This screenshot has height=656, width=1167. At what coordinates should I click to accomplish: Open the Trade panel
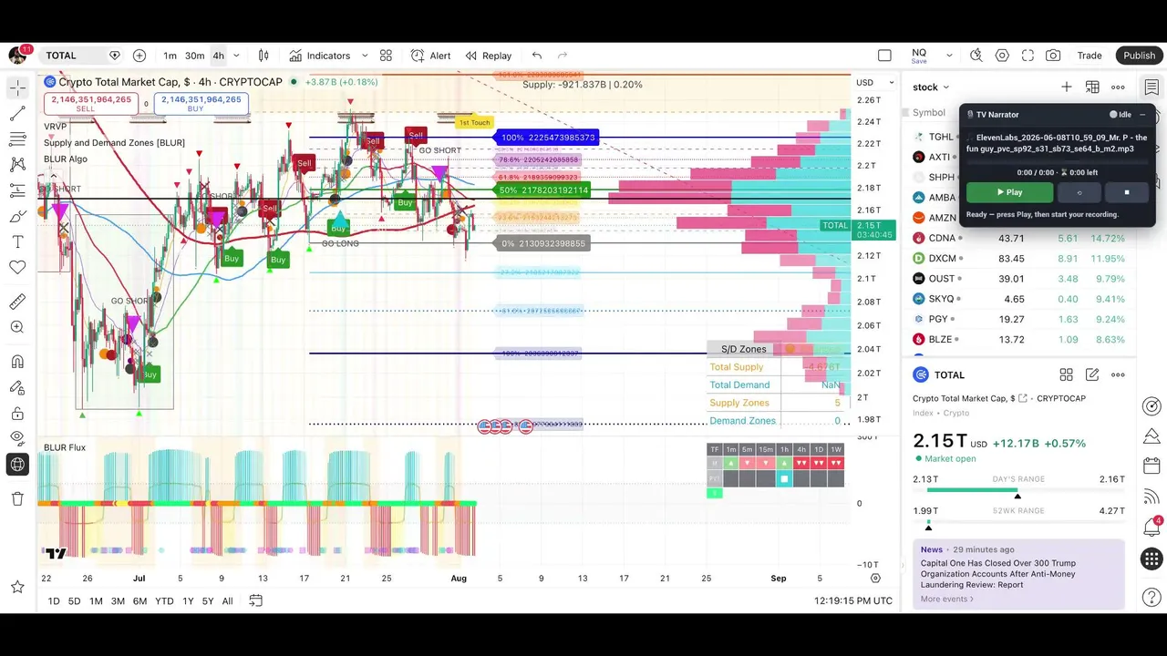point(1090,56)
